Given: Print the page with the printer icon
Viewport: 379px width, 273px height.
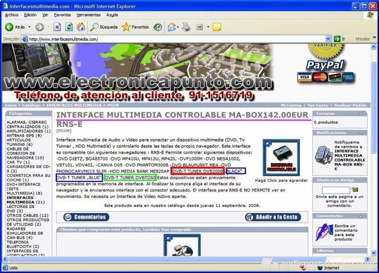Looking at the screenshot, I should 186,27.
